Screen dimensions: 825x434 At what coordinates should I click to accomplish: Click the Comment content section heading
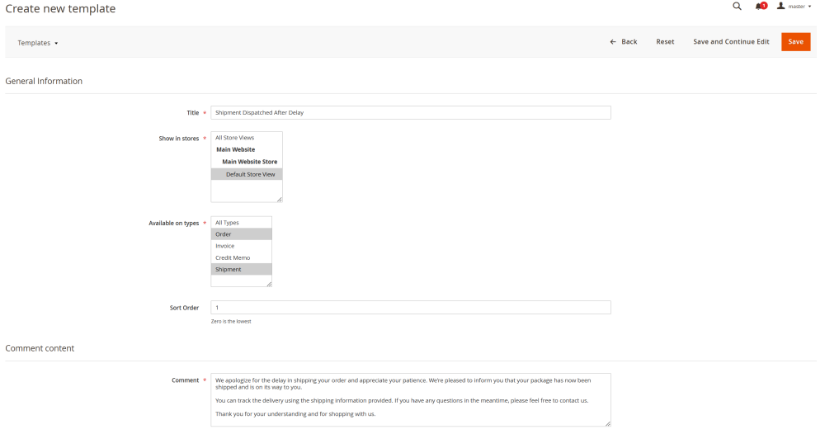(x=40, y=348)
